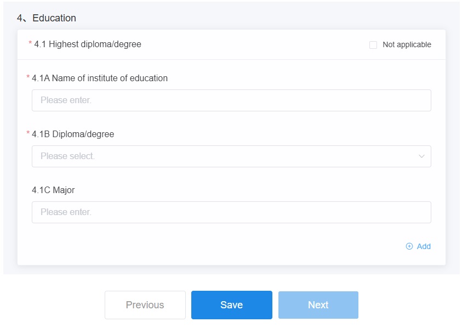Focus the Name of institute of education field
The image size is (462, 333).
click(x=231, y=100)
